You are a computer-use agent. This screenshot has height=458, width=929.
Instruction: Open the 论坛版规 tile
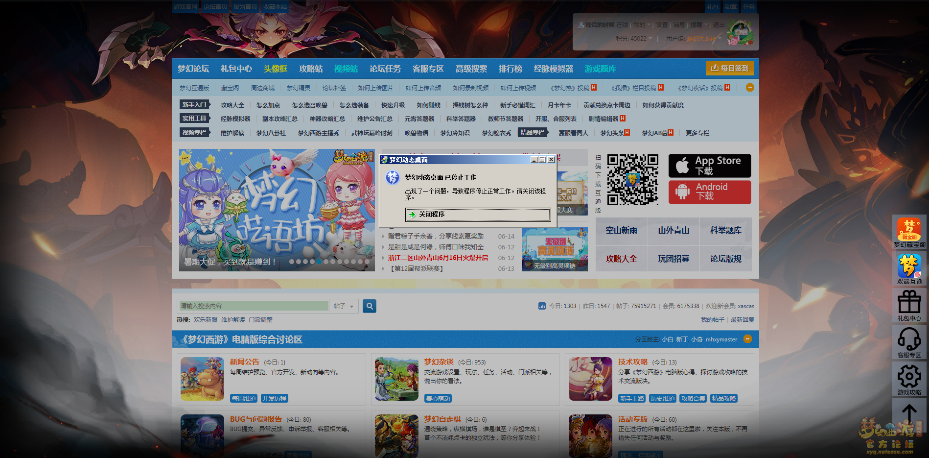(726, 259)
